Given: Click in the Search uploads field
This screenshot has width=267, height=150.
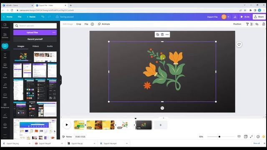Looking at the screenshot, I should point(35,26).
